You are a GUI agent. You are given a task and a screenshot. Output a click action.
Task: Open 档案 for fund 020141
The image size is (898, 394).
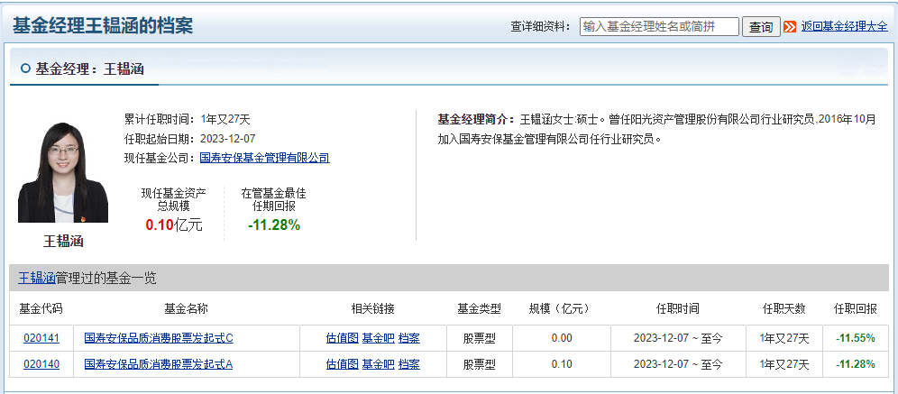(409, 338)
